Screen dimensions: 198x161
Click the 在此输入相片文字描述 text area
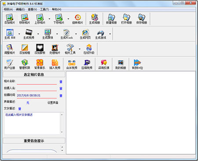(32, 123)
